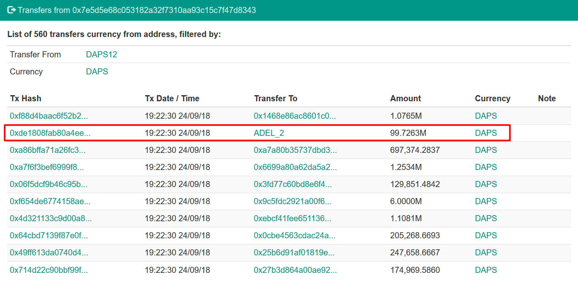Screen dimensions: 578x281
Task: Select the amount 129,851.4842
Action: click(x=415, y=184)
